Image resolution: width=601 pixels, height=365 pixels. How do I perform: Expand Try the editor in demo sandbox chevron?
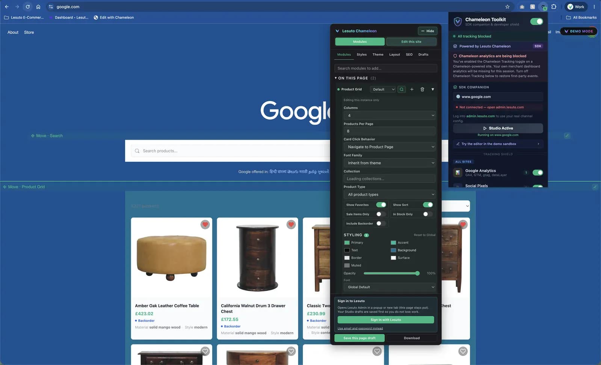tap(538, 144)
